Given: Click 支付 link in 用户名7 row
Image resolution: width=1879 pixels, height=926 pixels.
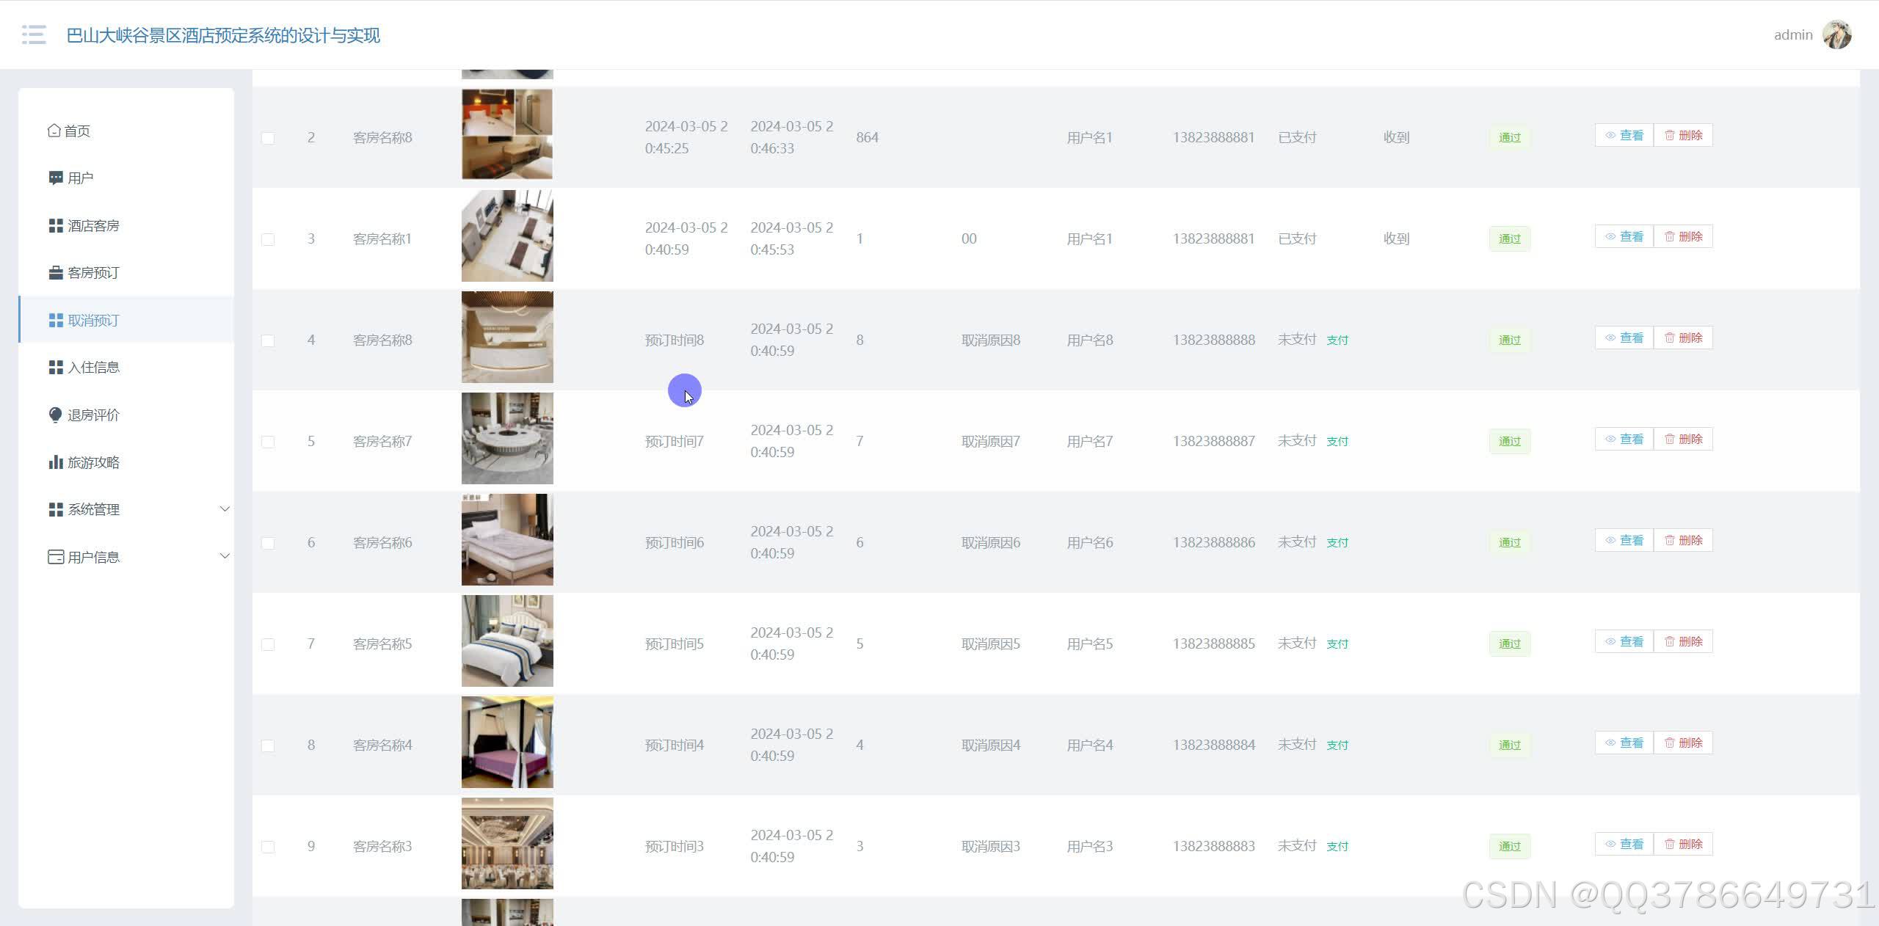Looking at the screenshot, I should click(1337, 442).
